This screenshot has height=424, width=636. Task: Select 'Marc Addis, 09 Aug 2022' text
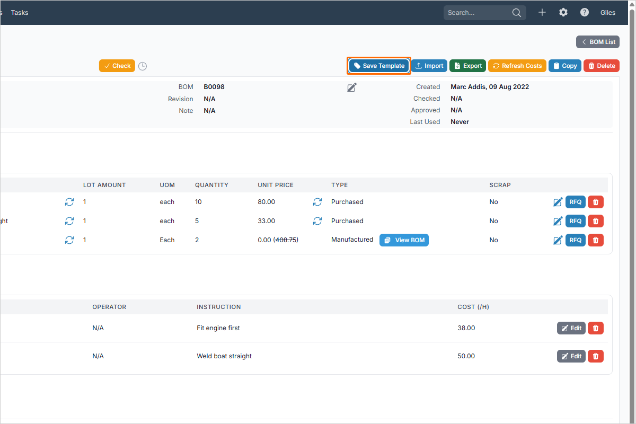coord(490,87)
